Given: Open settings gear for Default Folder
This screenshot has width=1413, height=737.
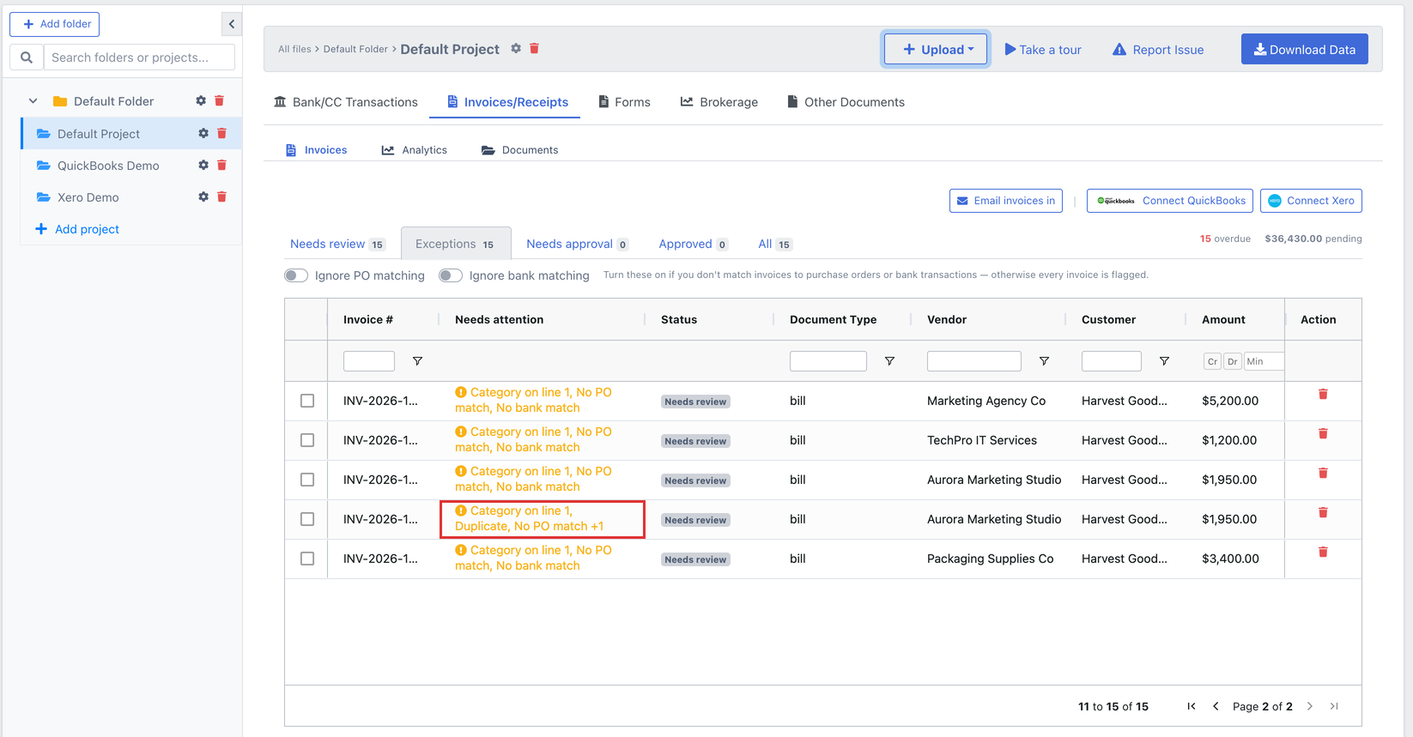Looking at the screenshot, I should pos(201,101).
